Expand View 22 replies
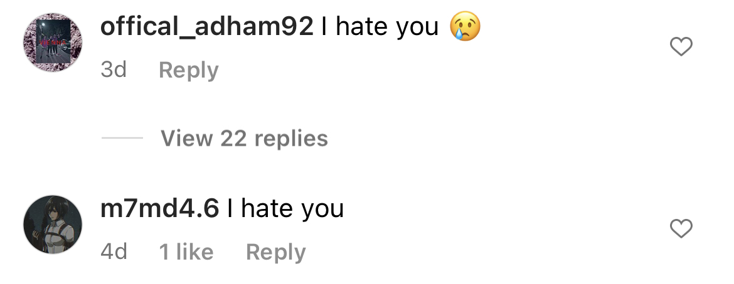Screen dimensions: 734x284 (x=245, y=138)
